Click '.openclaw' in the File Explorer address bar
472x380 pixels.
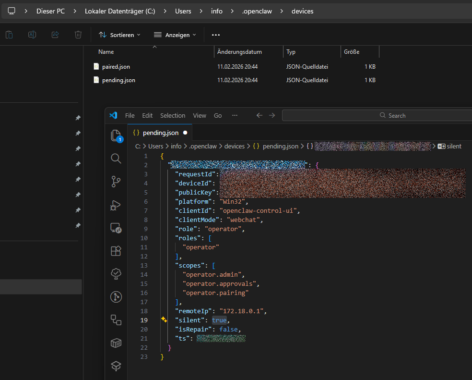257,11
